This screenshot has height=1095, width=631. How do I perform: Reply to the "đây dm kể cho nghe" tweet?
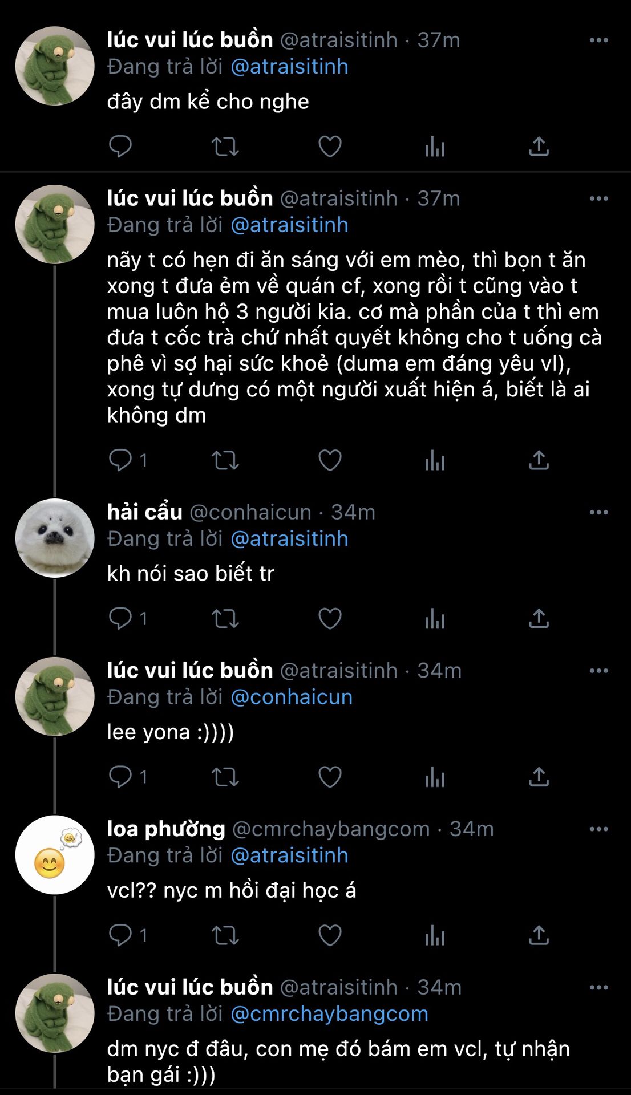click(120, 147)
